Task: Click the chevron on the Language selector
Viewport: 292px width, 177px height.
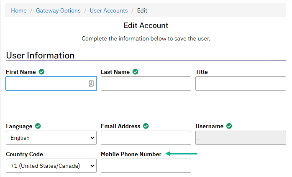Action: click(x=92, y=138)
